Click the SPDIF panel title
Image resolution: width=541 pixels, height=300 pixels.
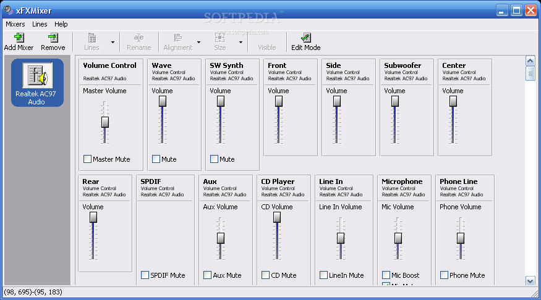coord(151,181)
